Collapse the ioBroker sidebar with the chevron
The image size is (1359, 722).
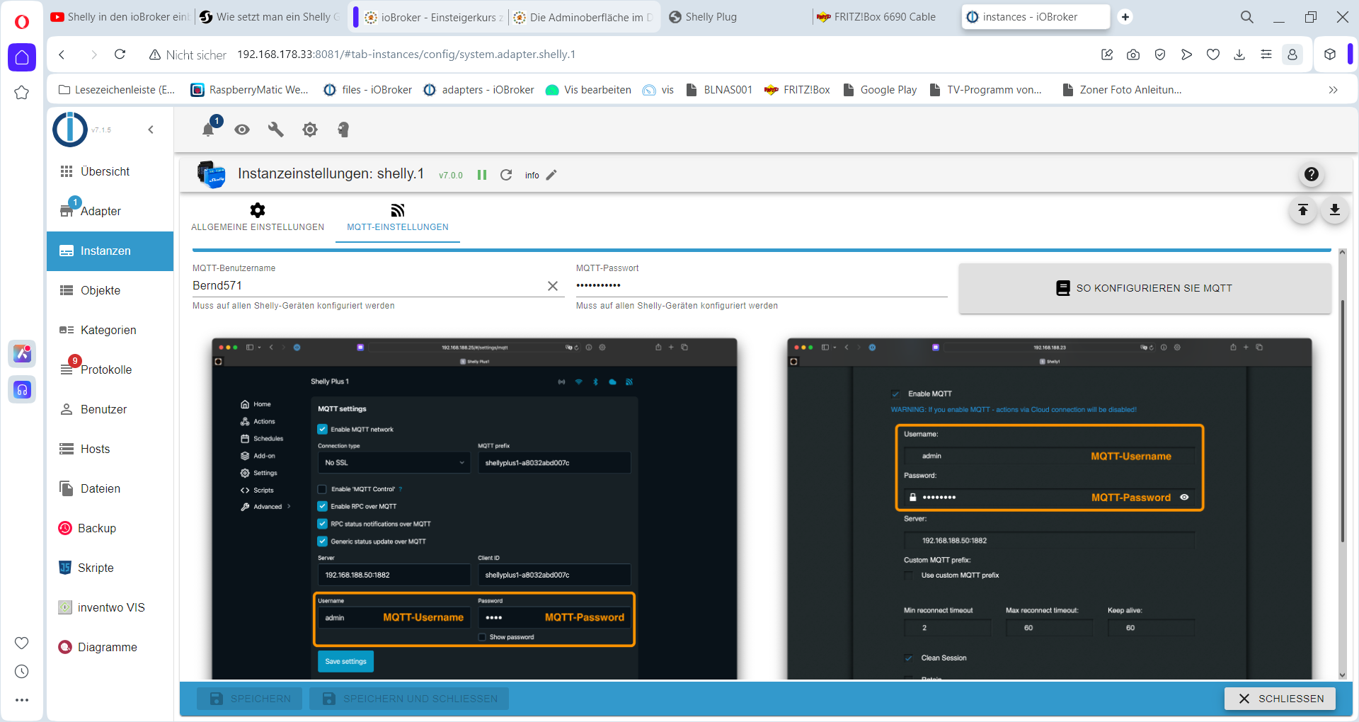click(x=151, y=130)
